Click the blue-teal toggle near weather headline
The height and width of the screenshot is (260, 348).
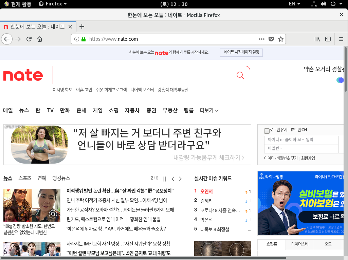click(340, 80)
